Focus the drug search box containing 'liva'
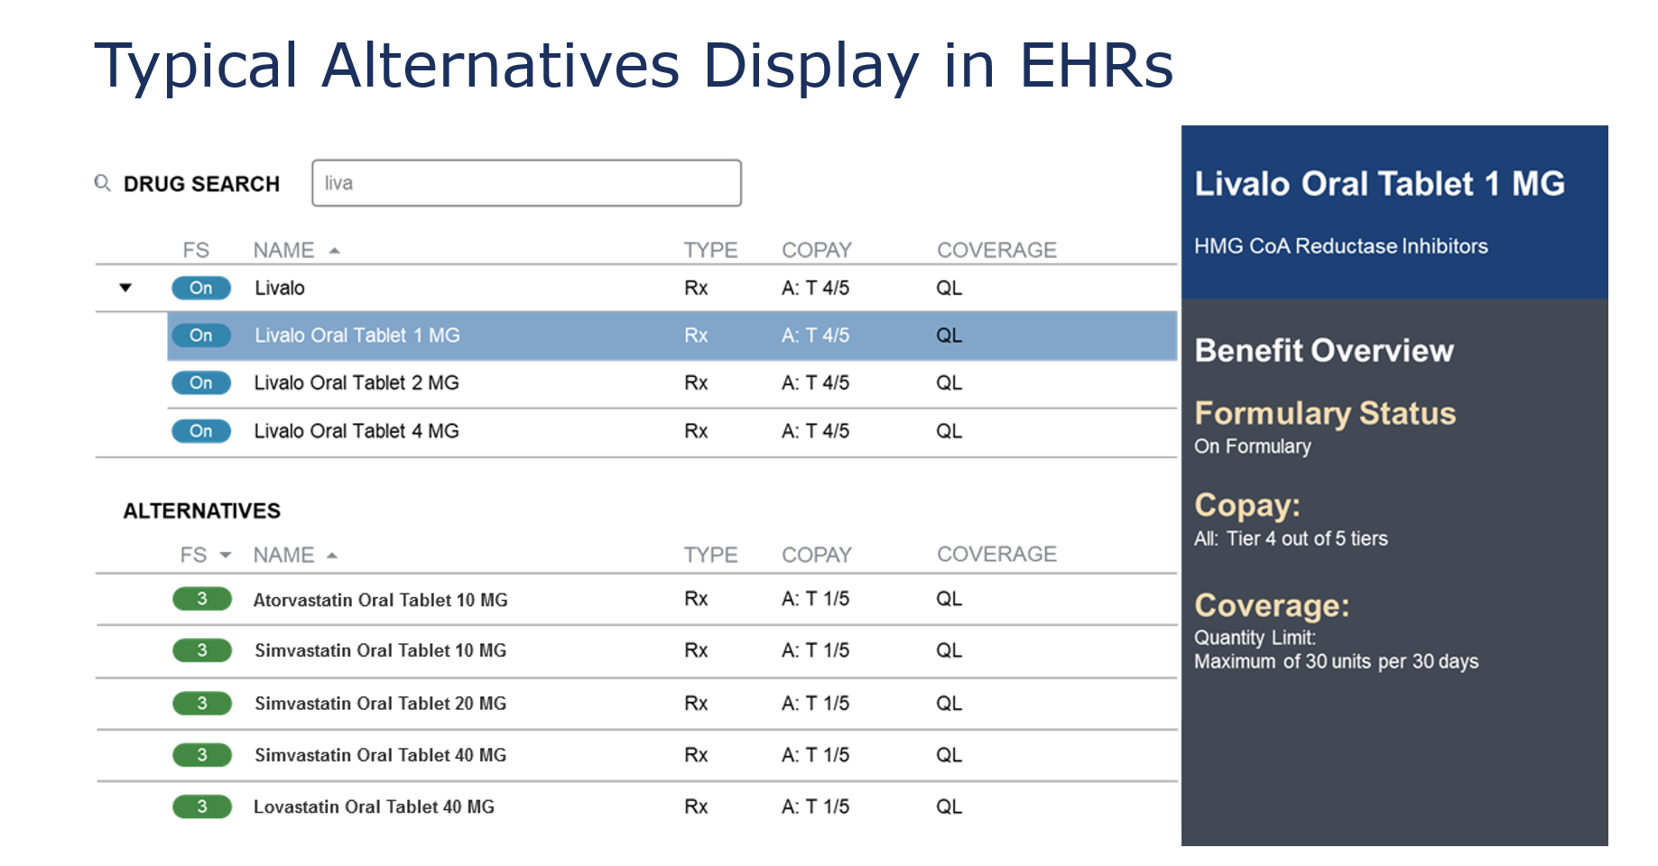 pyautogui.click(x=526, y=183)
